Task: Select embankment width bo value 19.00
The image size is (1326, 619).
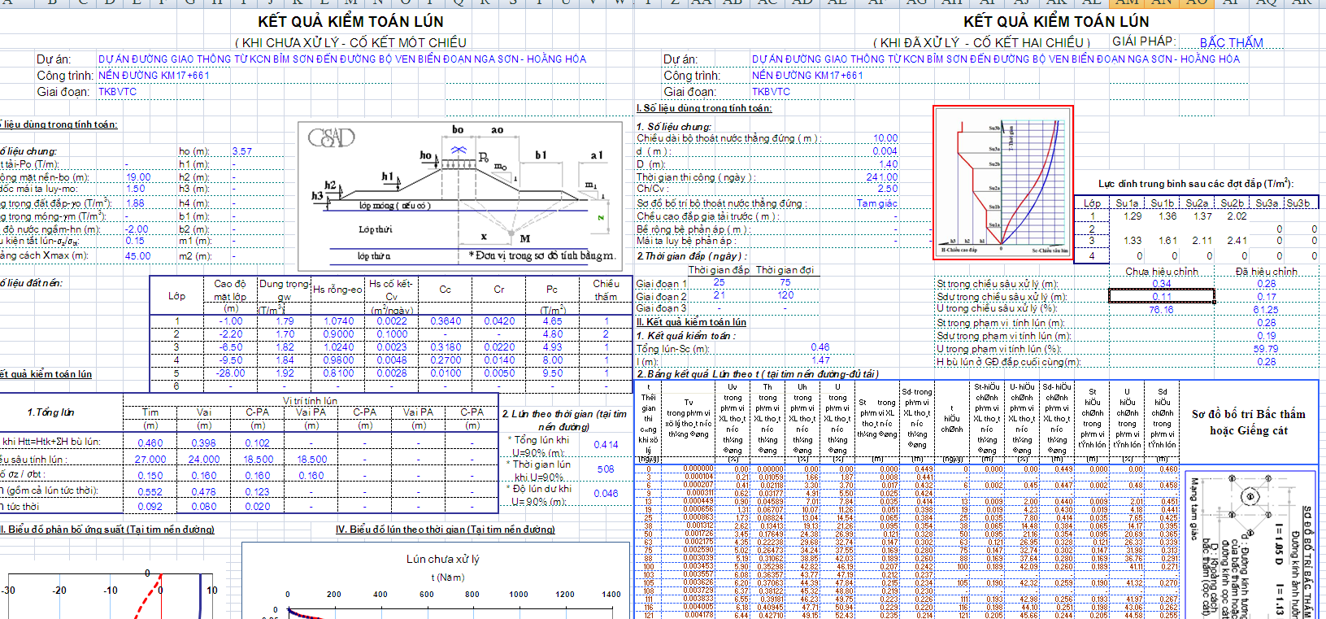Action: (x=138, y=177)
